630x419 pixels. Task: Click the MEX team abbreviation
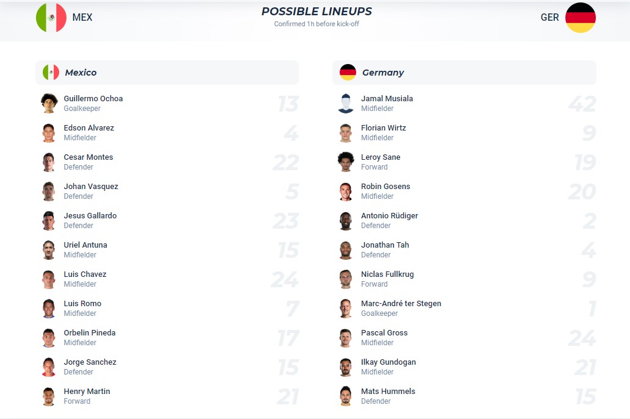[x=82, y=18]
